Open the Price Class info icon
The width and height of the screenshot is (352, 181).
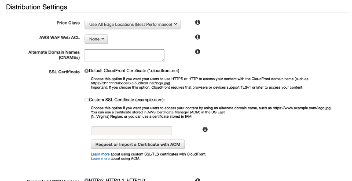pyautogui.click(x=198, y=22)
